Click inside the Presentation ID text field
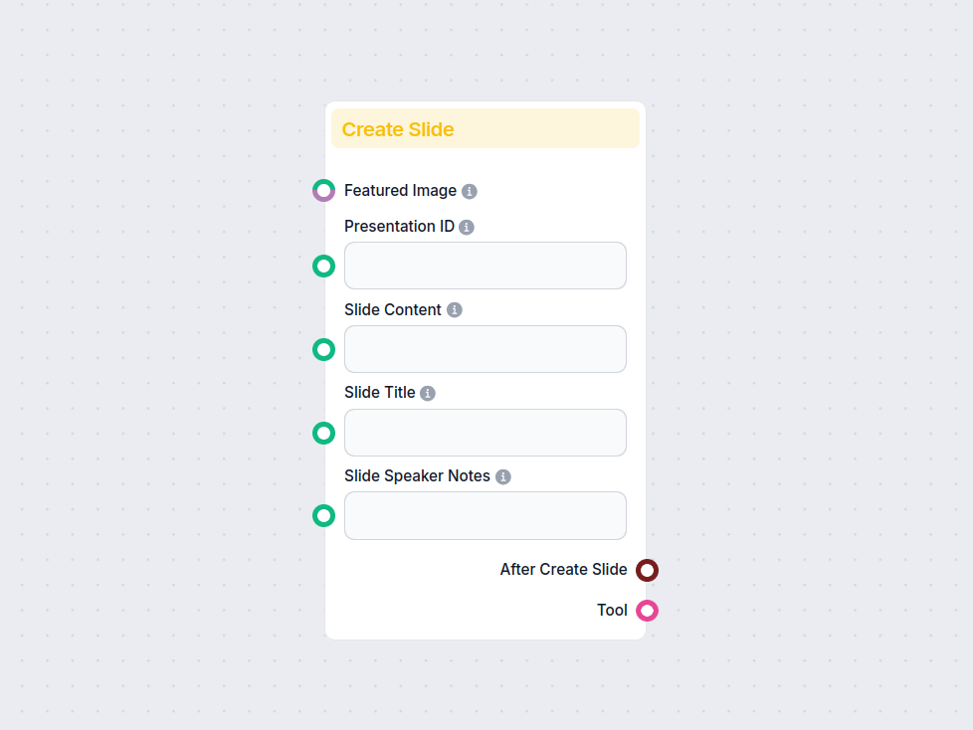This screenshot has height=730, width=973. pos(485,266)
